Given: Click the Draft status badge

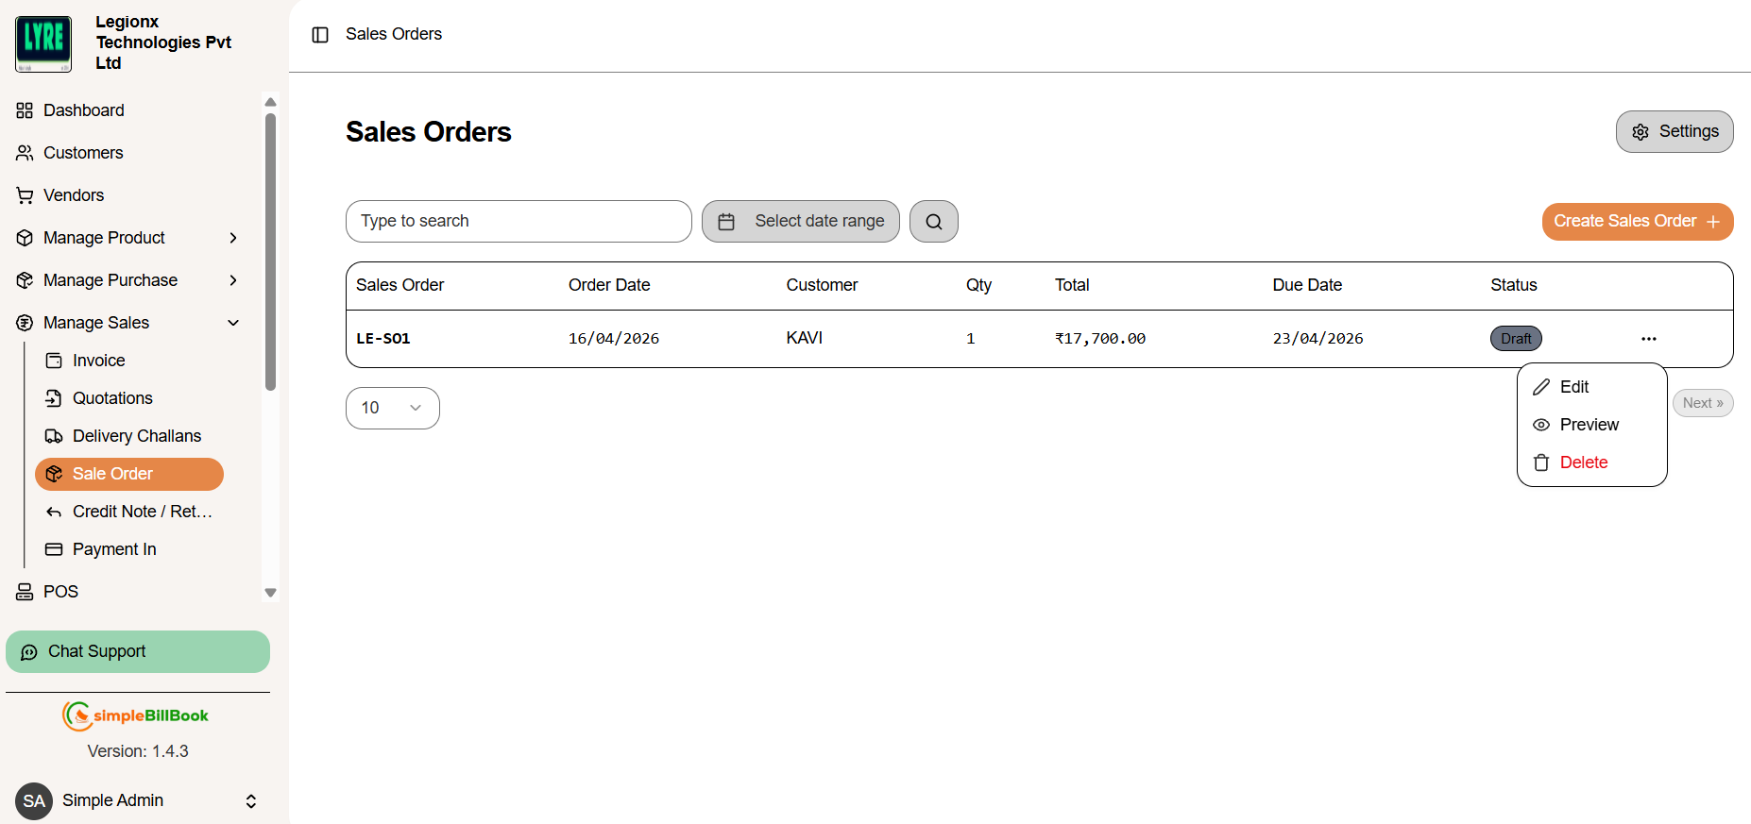Looking at the screenshot, I should (1516, 338).
